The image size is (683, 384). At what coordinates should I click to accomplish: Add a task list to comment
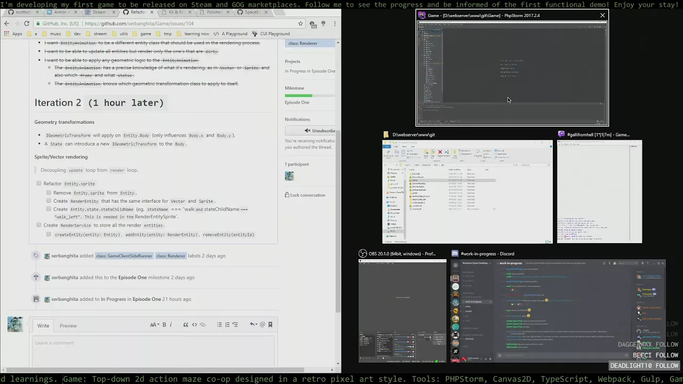(x=235, y=324)
